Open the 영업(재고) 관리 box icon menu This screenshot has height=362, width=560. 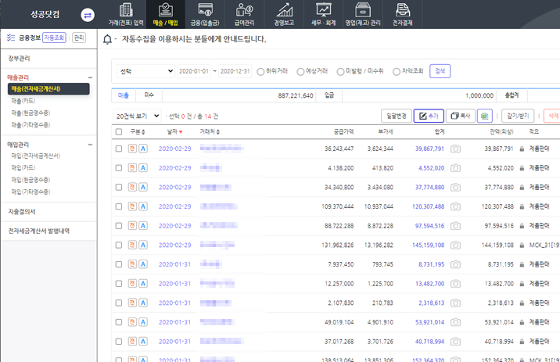(x=363, y=14)
